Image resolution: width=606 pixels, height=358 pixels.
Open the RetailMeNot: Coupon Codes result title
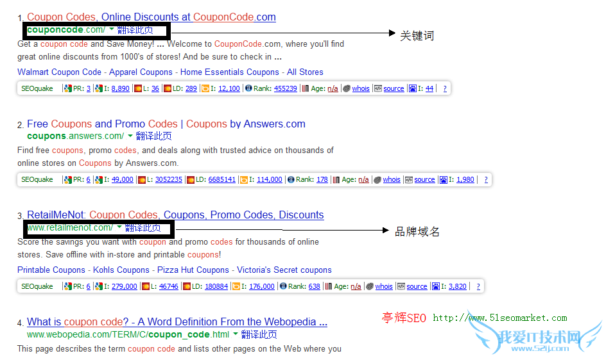coord(175,215)
